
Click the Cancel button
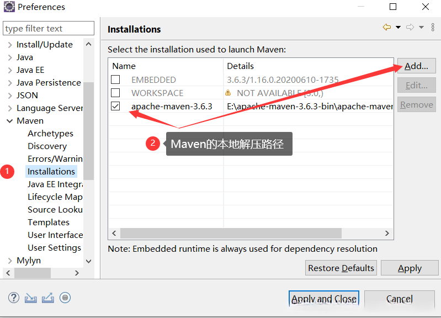pyautogui.click(x=400, y=299)
